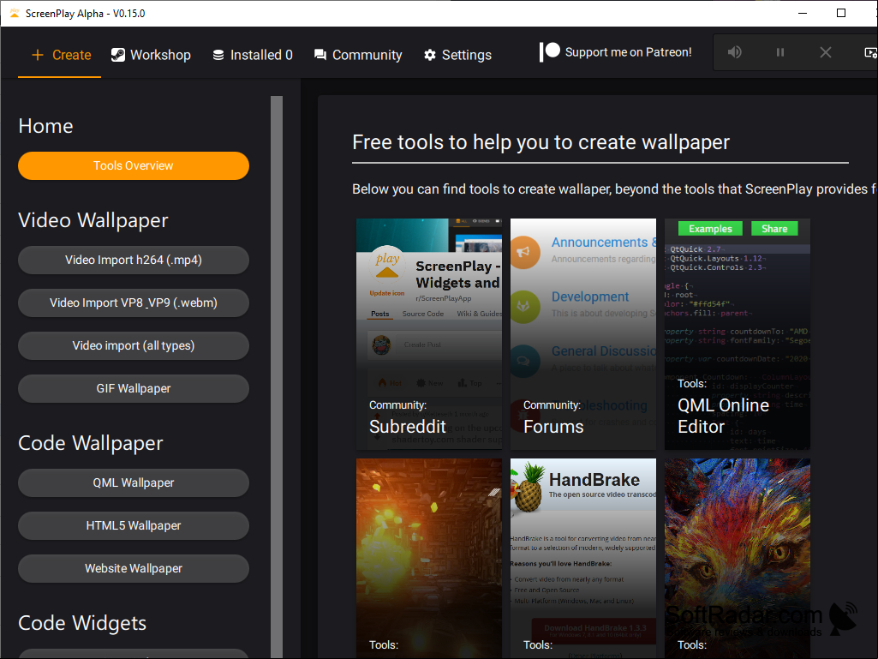Screen dimensions: 878x659
Task: Open the HandBrake tools card
Action: [583, 558]
